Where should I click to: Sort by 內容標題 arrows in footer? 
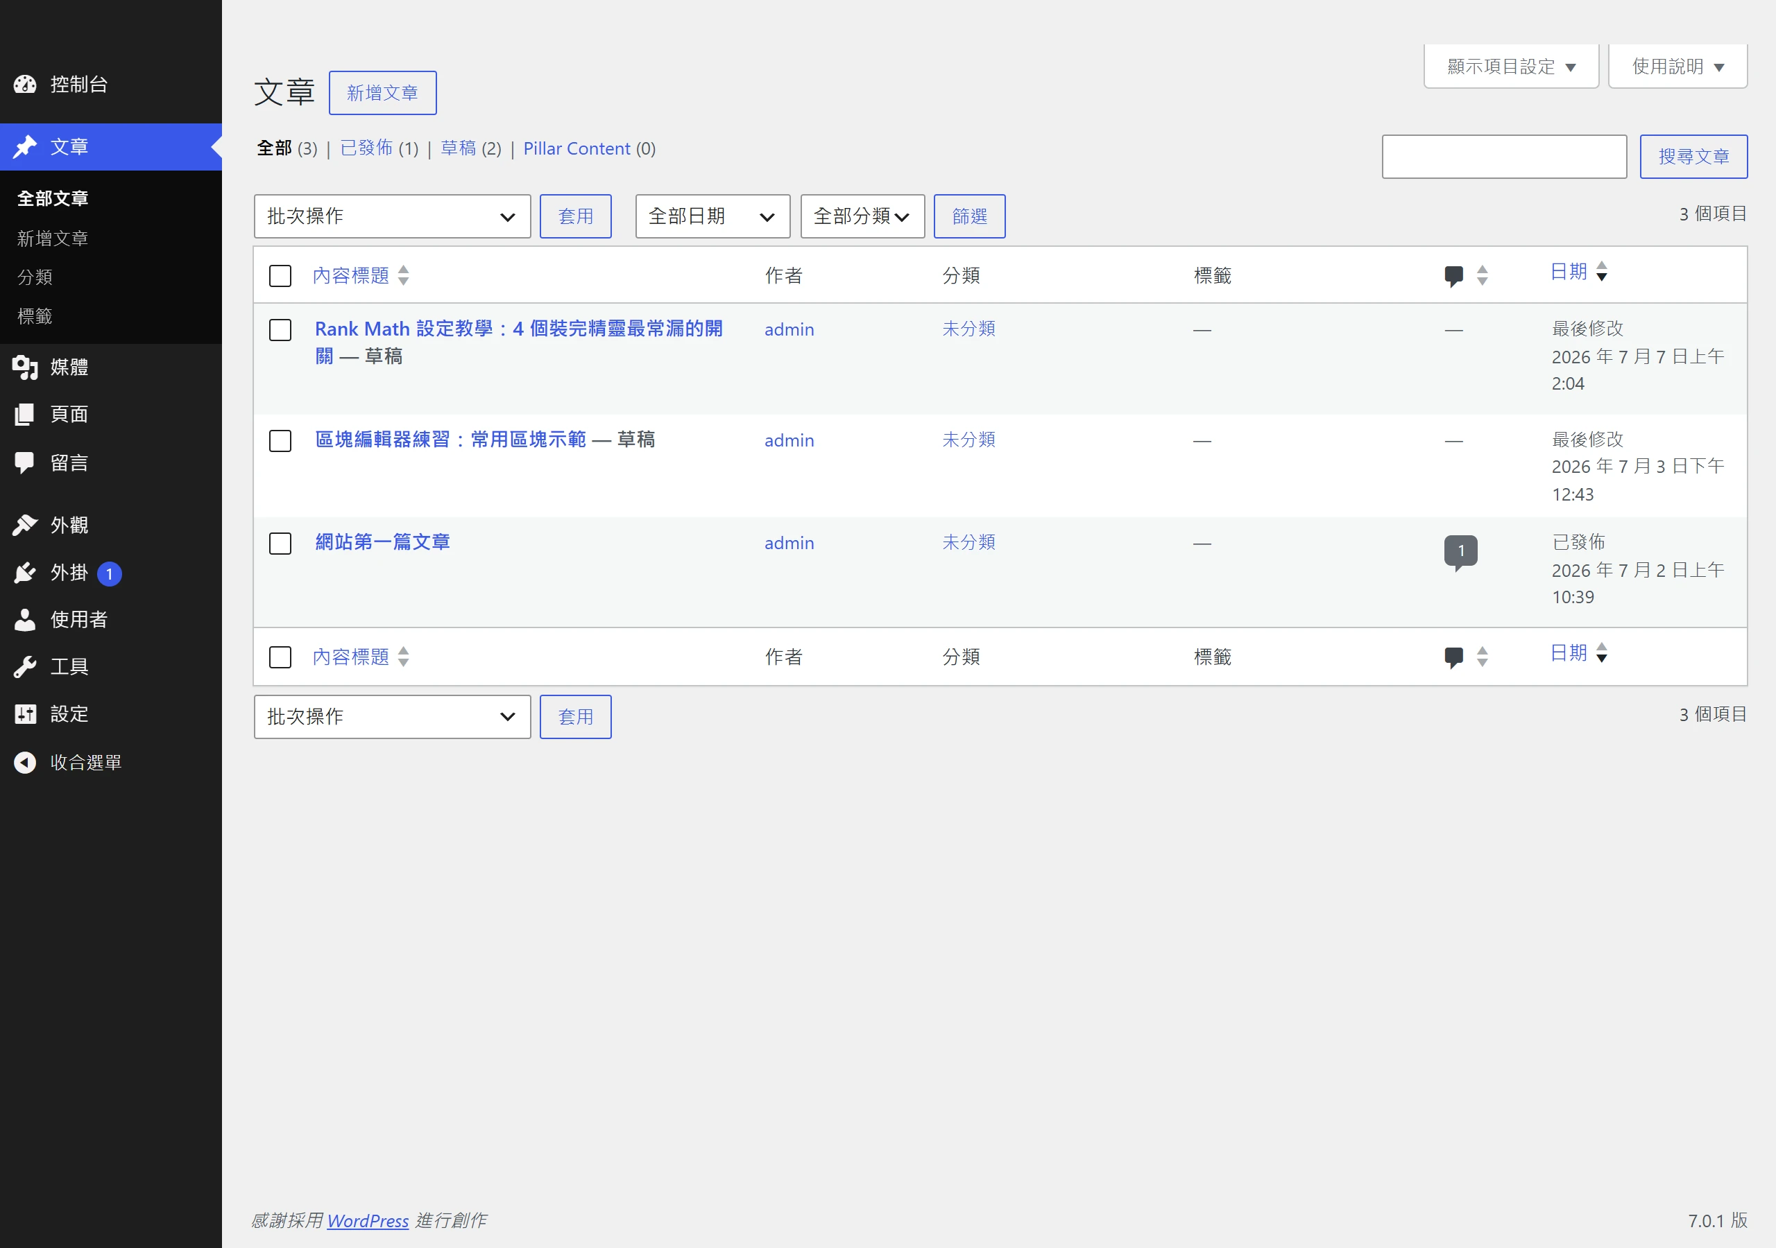(x=404, y=657)
